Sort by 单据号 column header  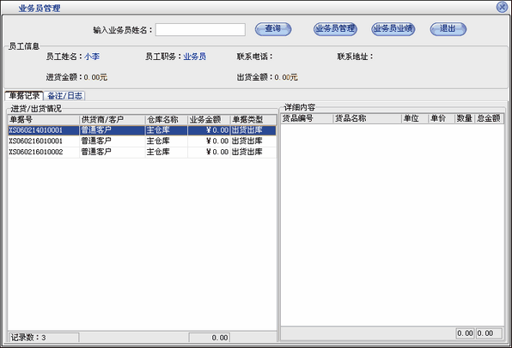[x=44, y=120]
